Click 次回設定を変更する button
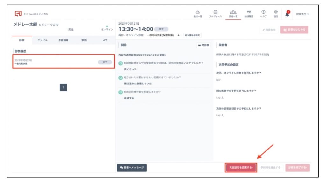326x183 pixels. click(241, 167)
